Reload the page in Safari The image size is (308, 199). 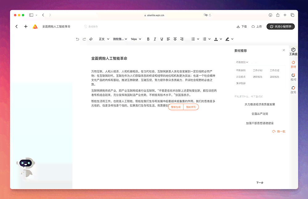210,15
